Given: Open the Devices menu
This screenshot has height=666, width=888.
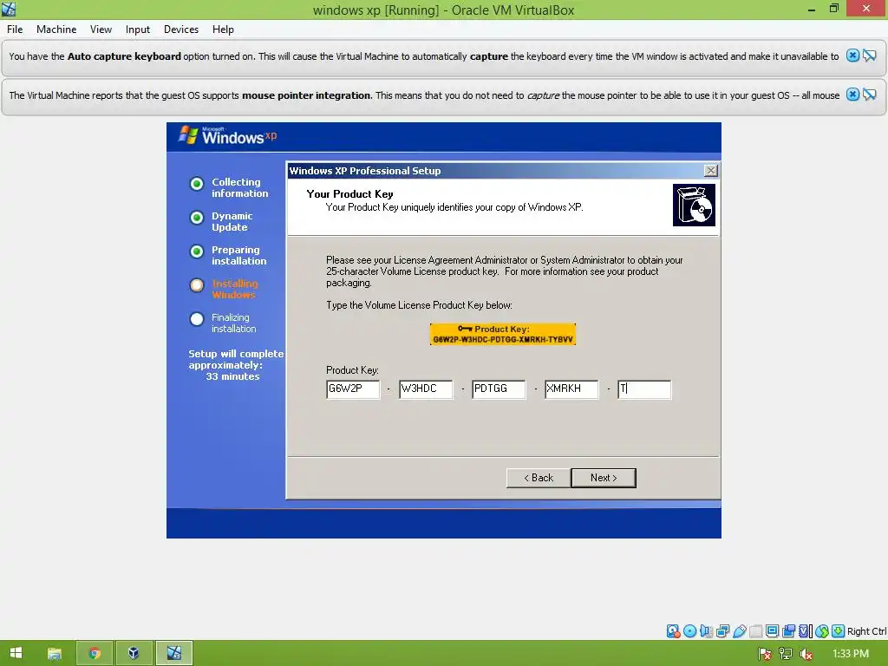Looking at the screenshot, I should [x=181, y=29].
